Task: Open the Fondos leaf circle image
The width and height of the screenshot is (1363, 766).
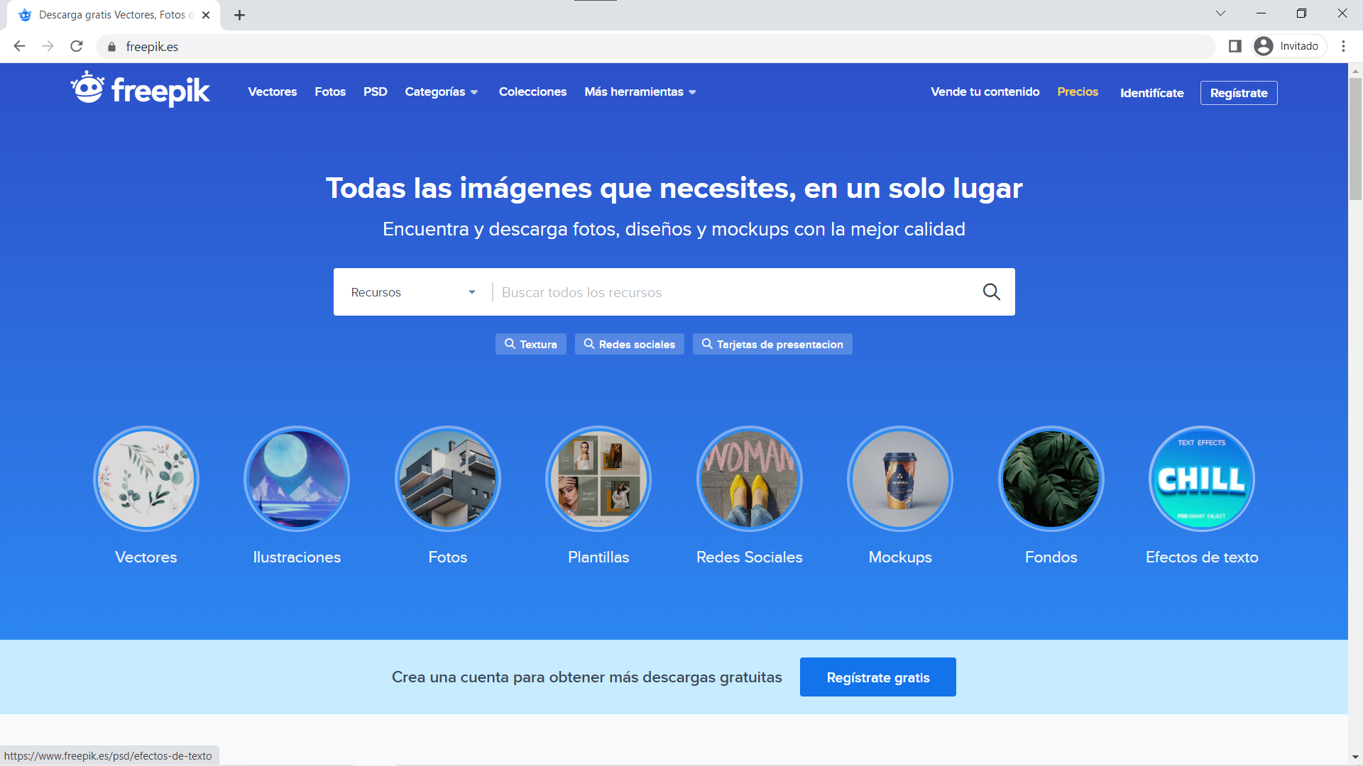Action: (1051, 479)
